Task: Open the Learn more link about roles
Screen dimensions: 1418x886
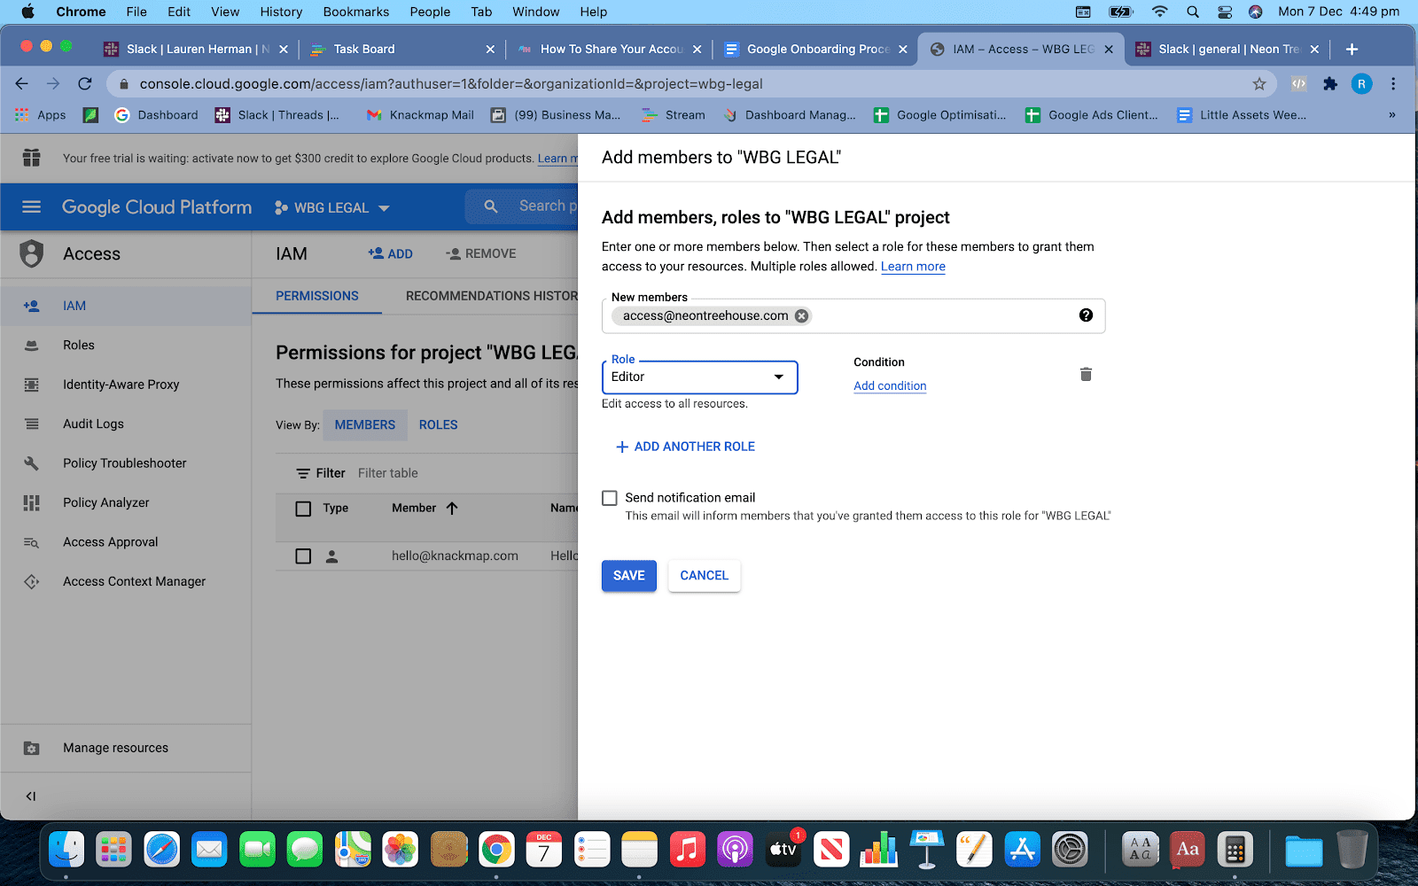Action: pos(913,267)
